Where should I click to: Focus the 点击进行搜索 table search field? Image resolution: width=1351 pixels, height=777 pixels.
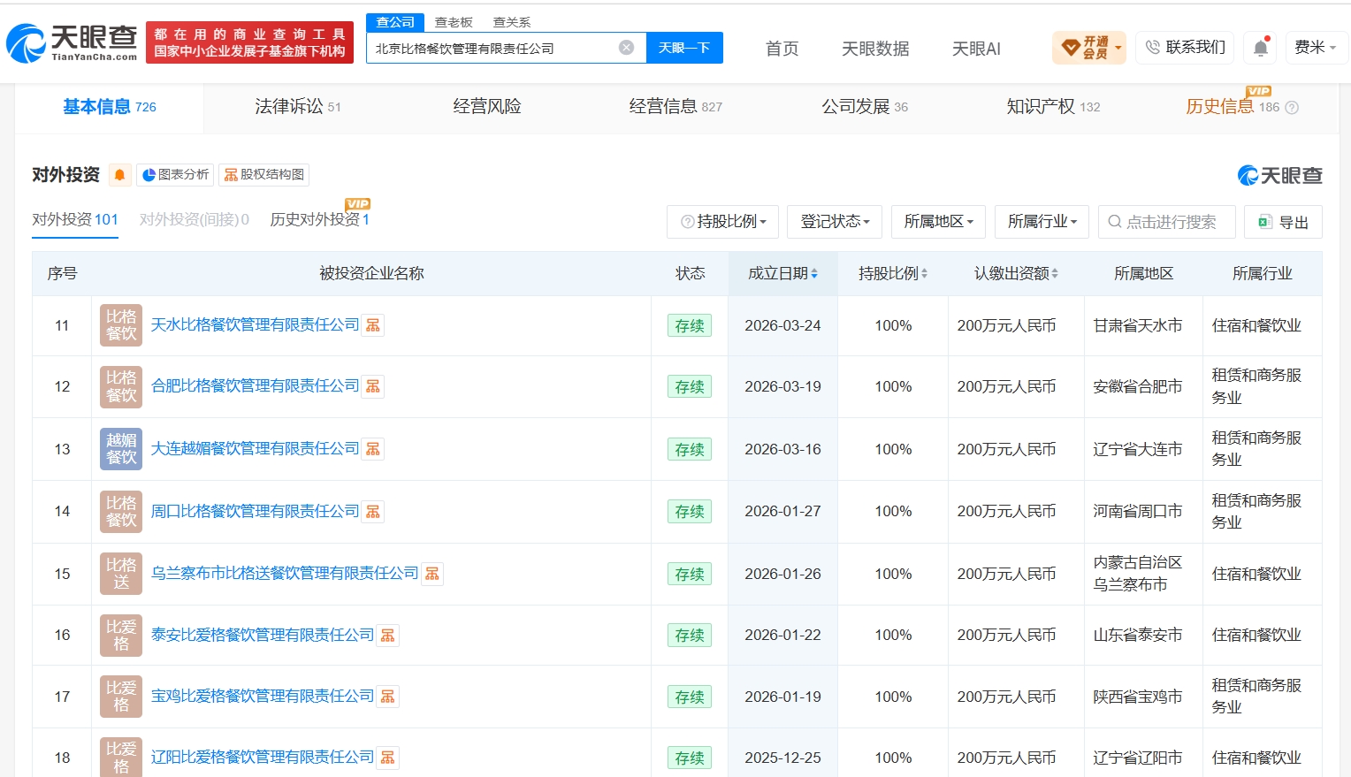tap(1166, 222)
